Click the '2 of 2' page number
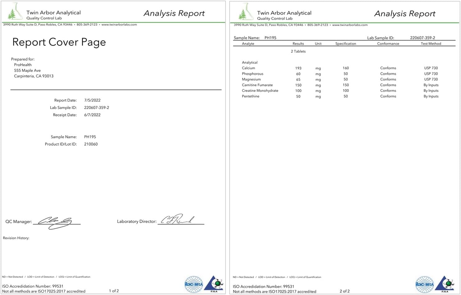 point(345,291)
